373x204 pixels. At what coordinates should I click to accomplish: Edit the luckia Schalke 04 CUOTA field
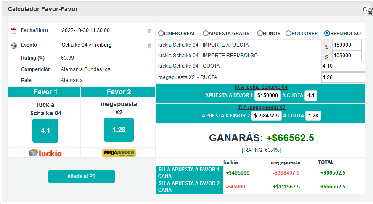click(343, 66)
